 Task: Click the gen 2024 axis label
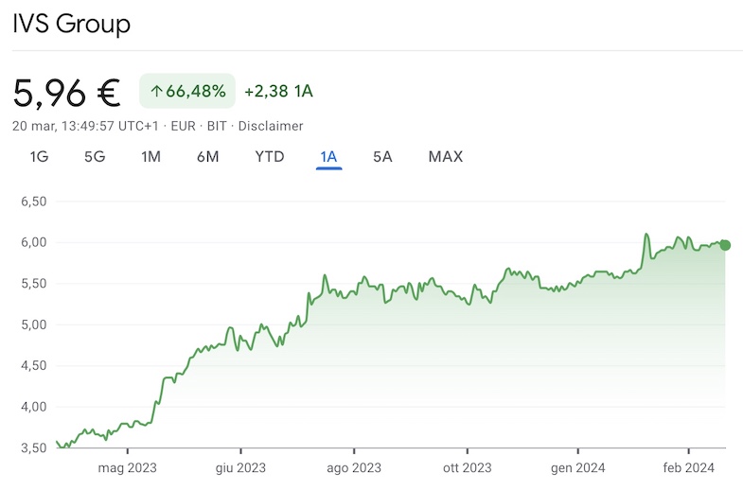pyautogui.click(x=577, y=467)
